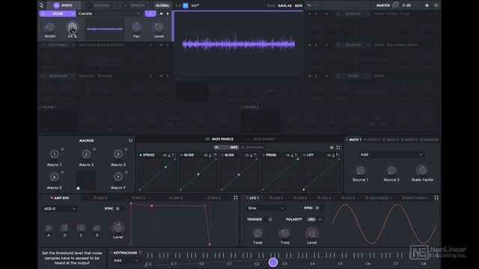Click SAVE AS button
The image size is (479, 269).
[284, 5]
